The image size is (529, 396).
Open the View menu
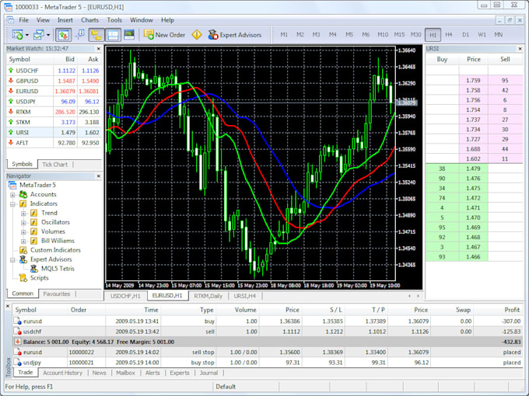coord(43,20)
